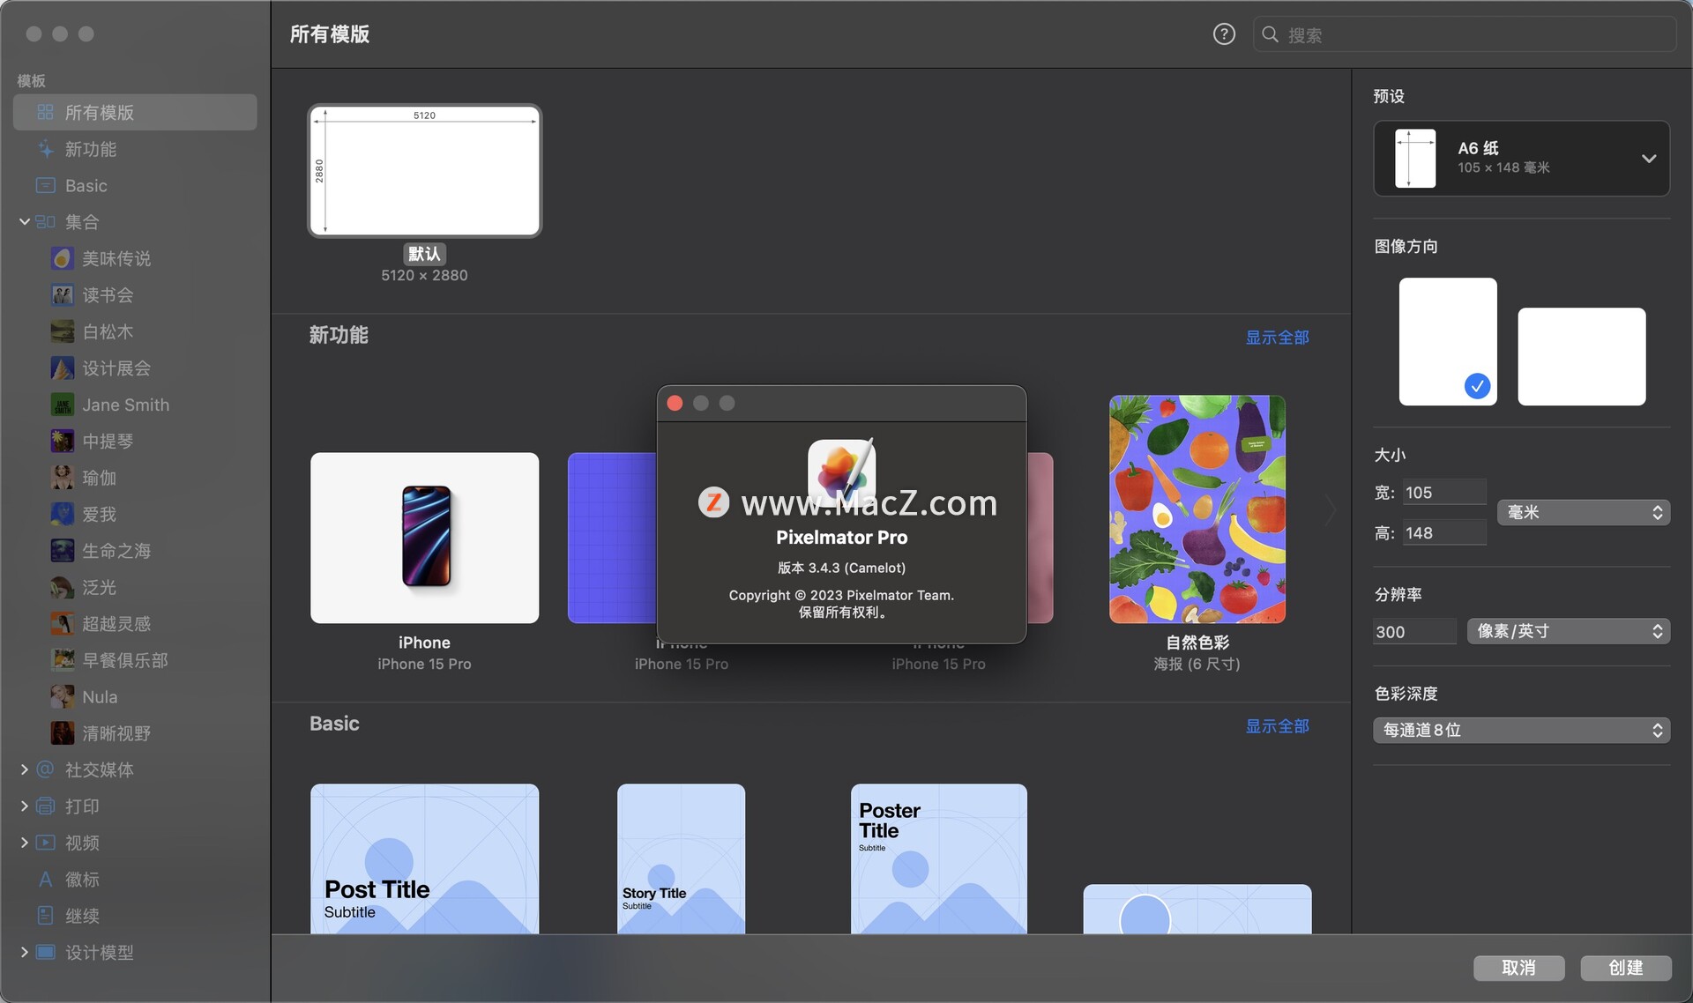Expand the 视频 category
Viewport: 1693px width, 1003px height.
[25, 843]
